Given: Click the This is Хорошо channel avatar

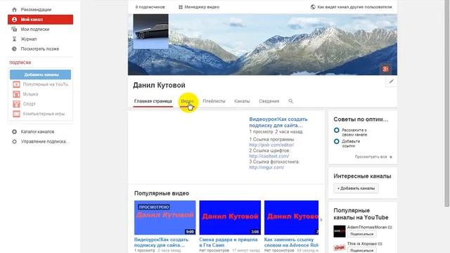Looking at the screenshot, I should coord(340,247).
